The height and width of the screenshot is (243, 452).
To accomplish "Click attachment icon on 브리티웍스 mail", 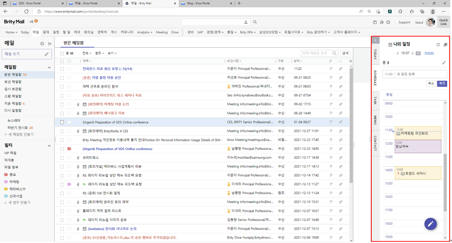I will click(x=78, y=158).
